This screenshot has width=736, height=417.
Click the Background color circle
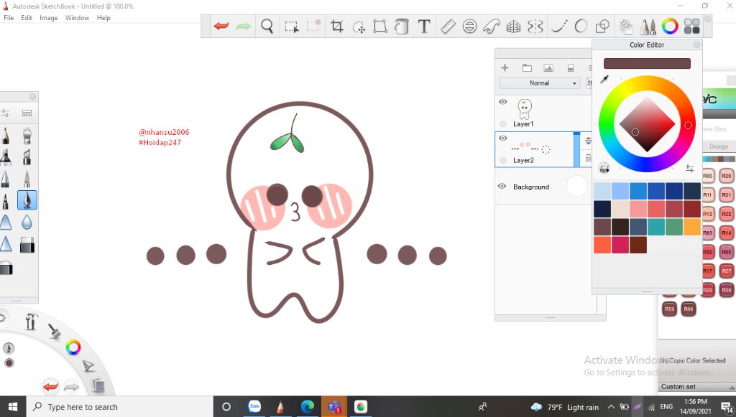click(577, 186)
